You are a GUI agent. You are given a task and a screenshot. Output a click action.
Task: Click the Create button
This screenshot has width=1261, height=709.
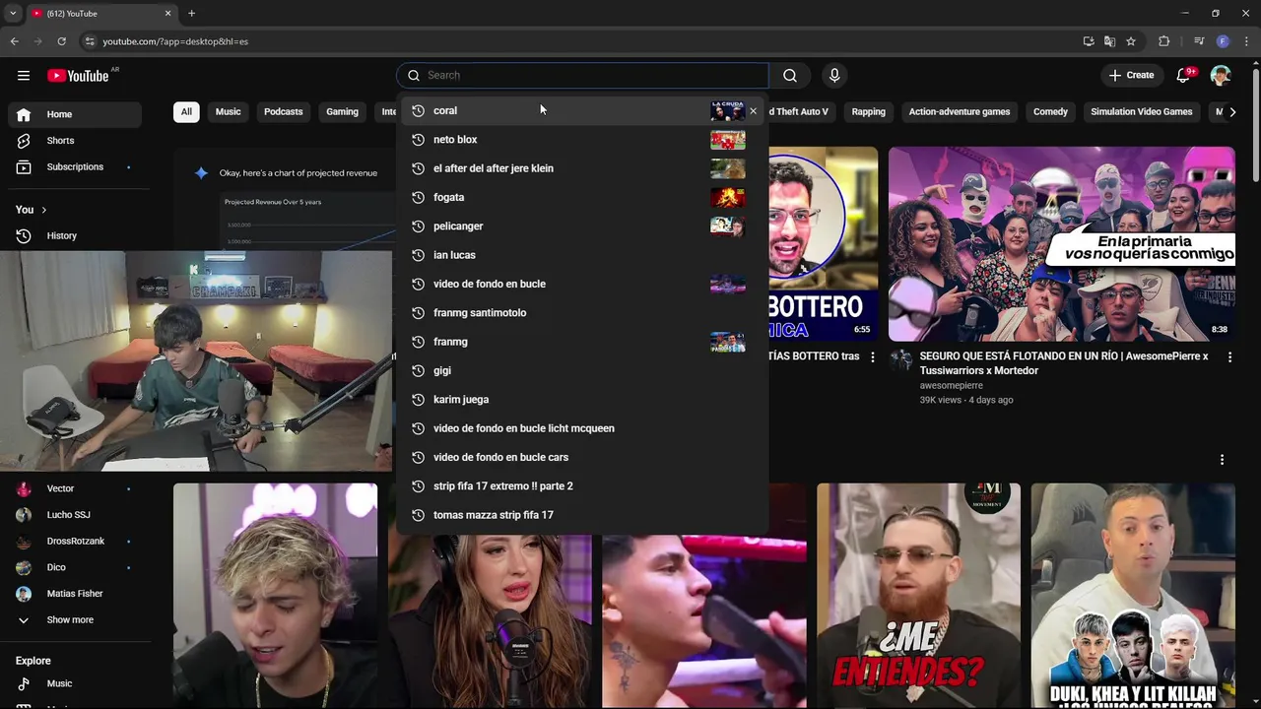pos(1131,76)
